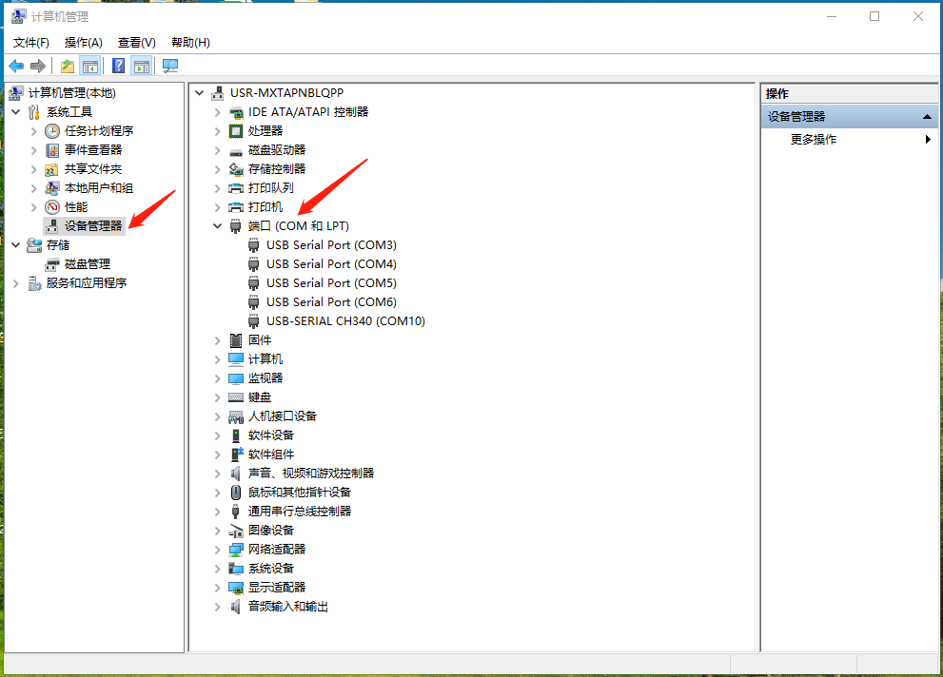Click the blue Help question mark icon
The width and height of the screenshot is (943, 677).
click(x=119, y=66)
